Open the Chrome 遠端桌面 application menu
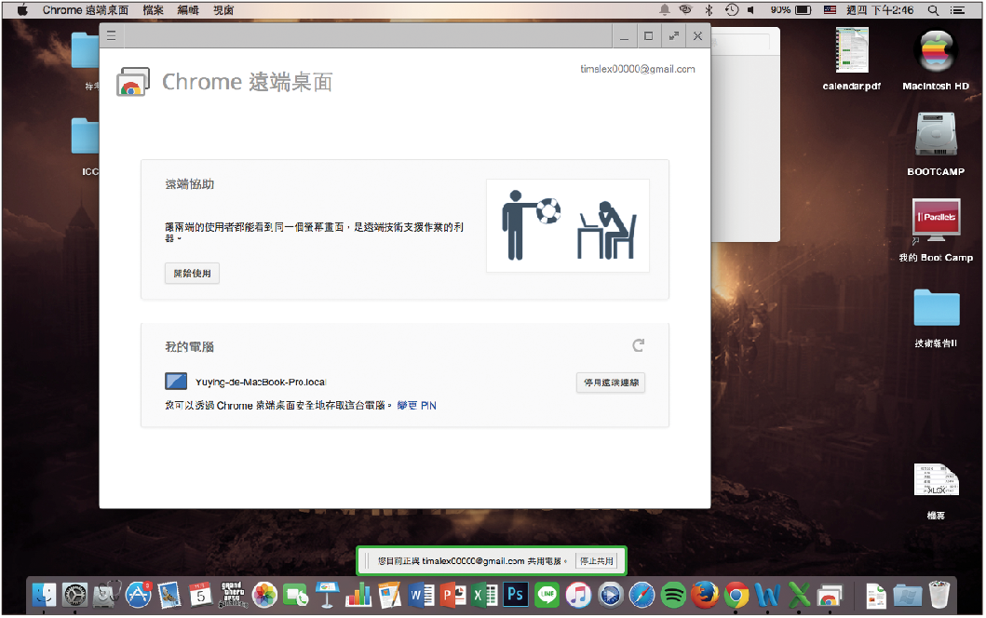 (x=86, y=10)
